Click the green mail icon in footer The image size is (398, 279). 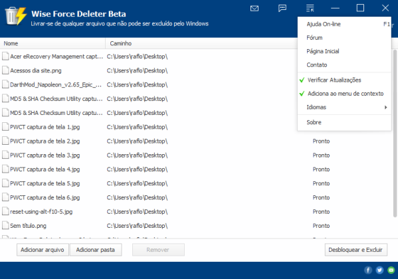point(391,270)
